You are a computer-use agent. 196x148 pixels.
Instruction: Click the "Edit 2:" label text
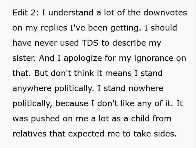(x=25, y=13)
